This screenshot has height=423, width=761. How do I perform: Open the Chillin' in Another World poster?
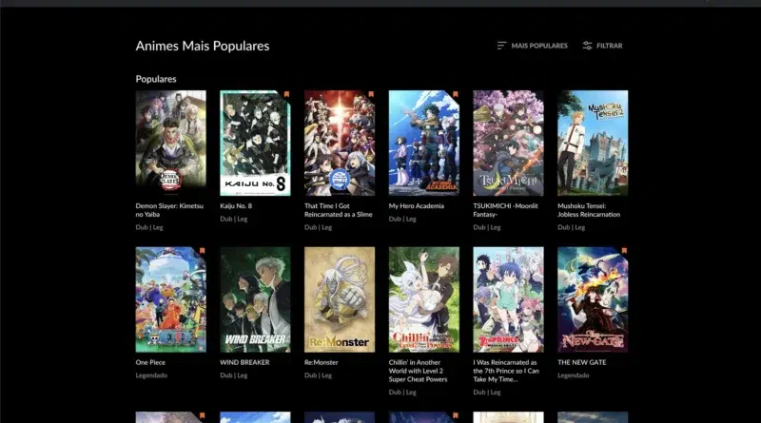pos(424,299)
